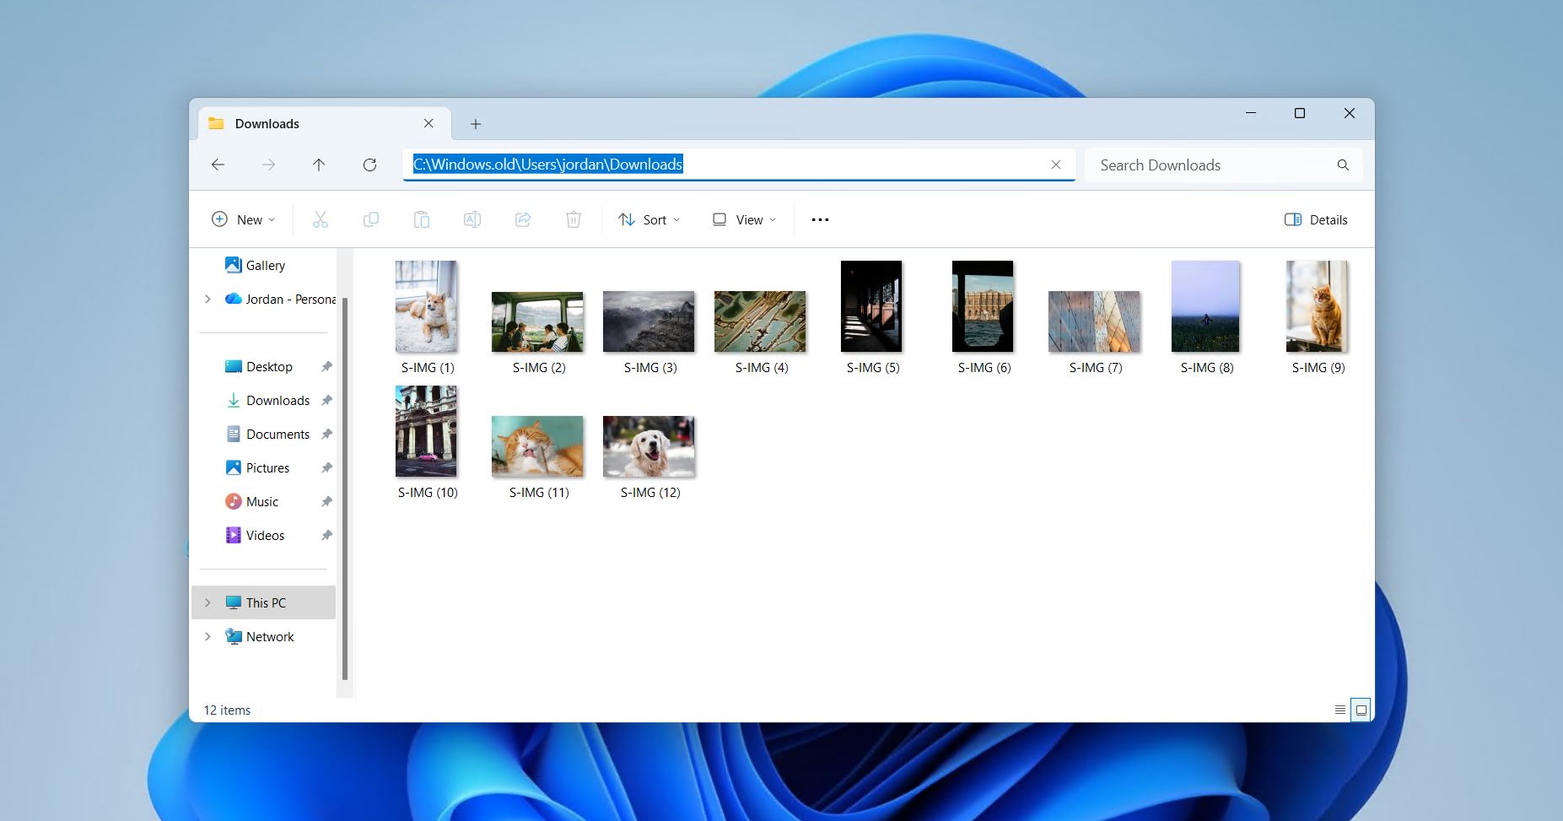Viewport: 1563px width, 821px height.
Task: Go back with the left arrow
Action: [x=218, y=165]
